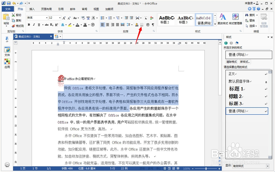Toggle superscript R² formatting
This screenshot has width=275, height=172.
(56, 25)
